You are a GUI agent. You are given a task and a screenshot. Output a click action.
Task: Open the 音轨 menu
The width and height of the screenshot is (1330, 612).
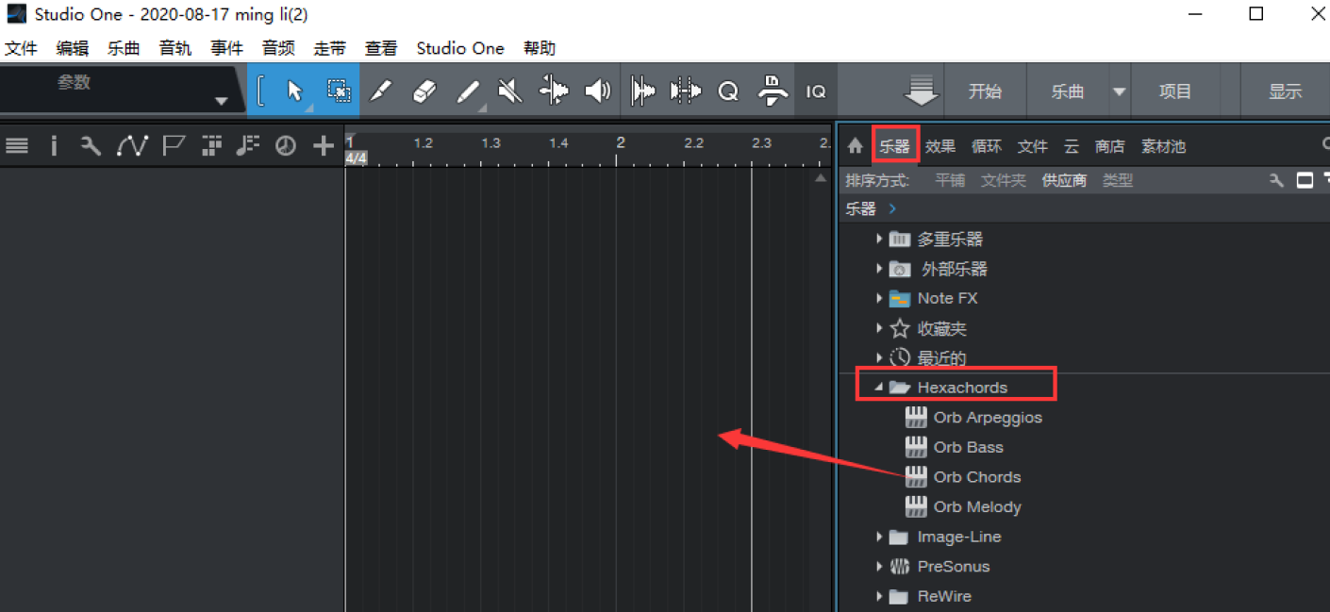(175, 48)
